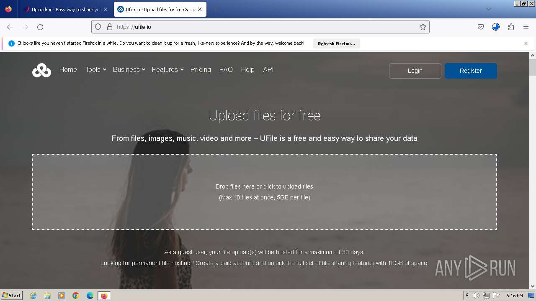Click the Refresh Firefox button
This screenshot has height=301, width=536.
(336, 43)
